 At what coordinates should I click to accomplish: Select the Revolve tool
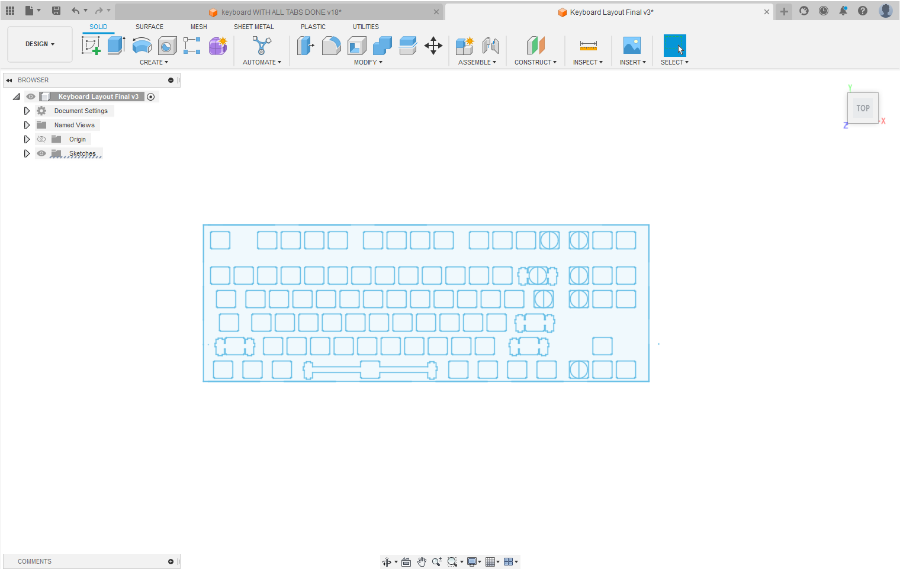coord(142,46)
